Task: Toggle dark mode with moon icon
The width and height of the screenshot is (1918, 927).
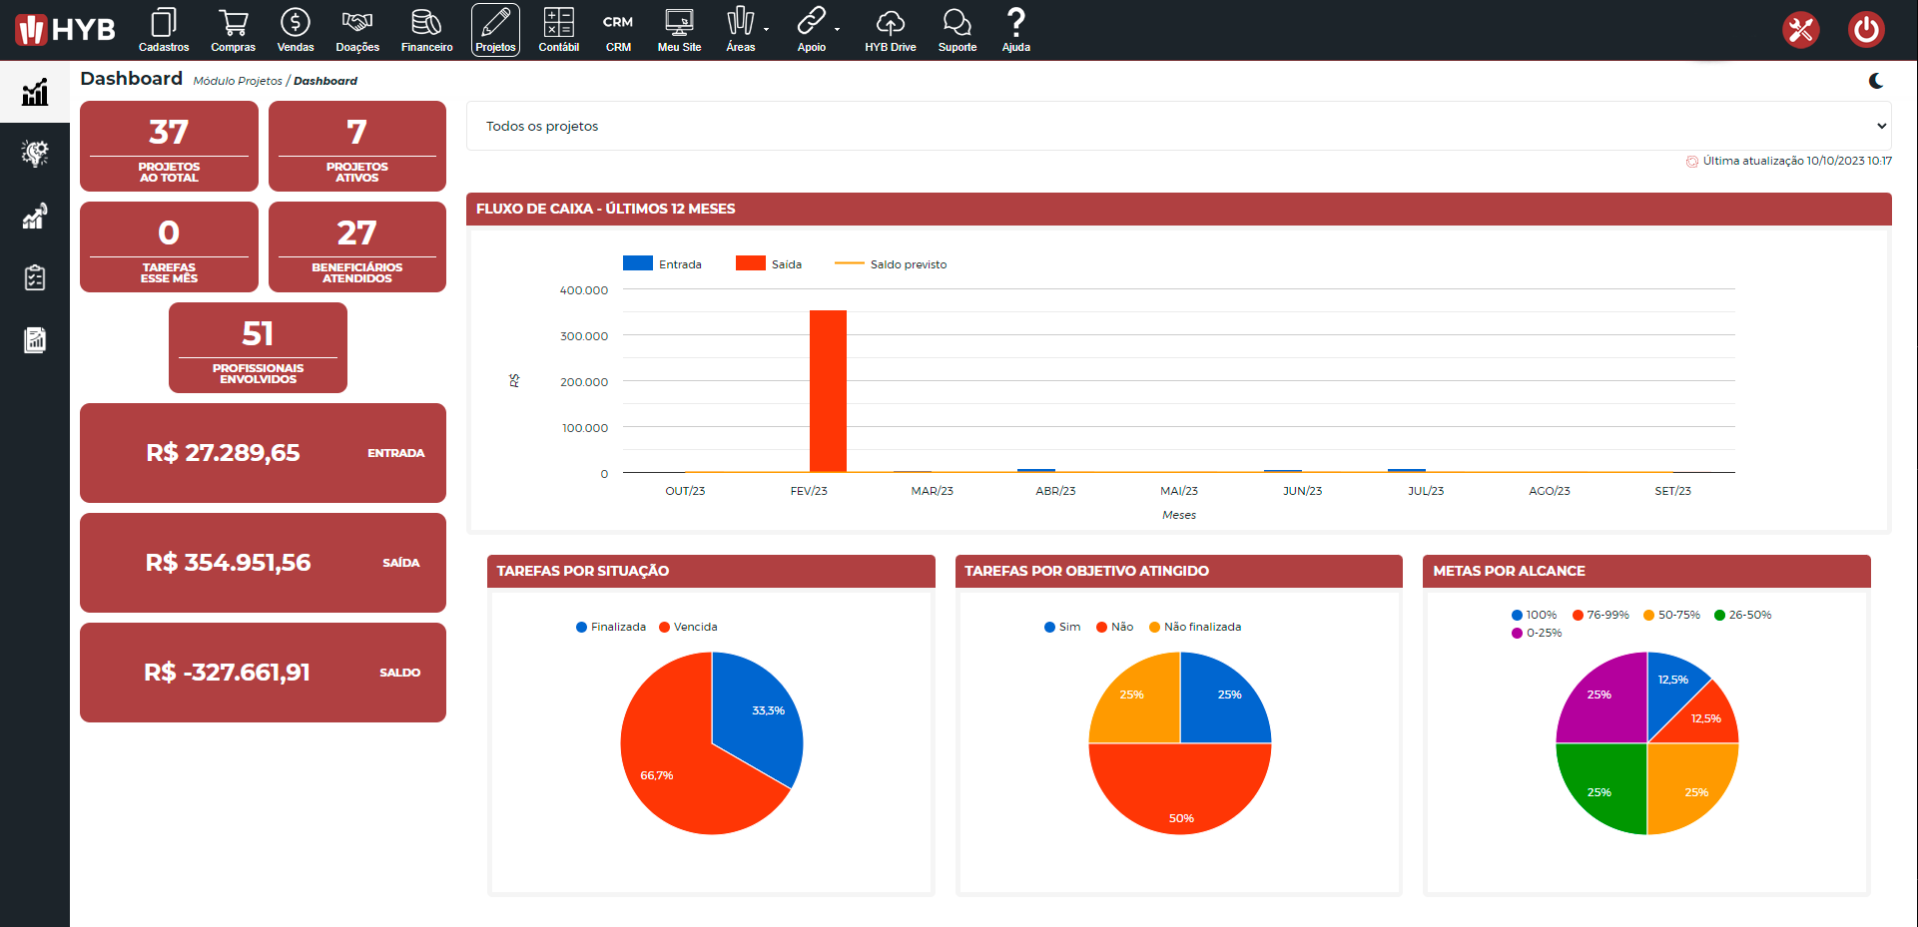Action: coord(1876,81)
